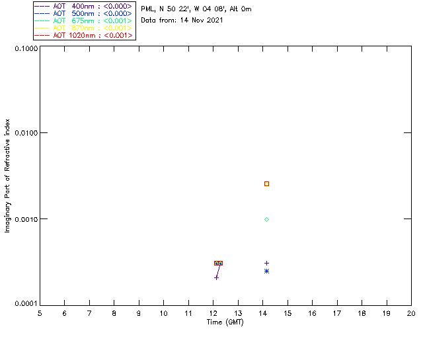Click the x-axis tick label 19
This screenshot has width=423, height=339.
tap(387, 313)
